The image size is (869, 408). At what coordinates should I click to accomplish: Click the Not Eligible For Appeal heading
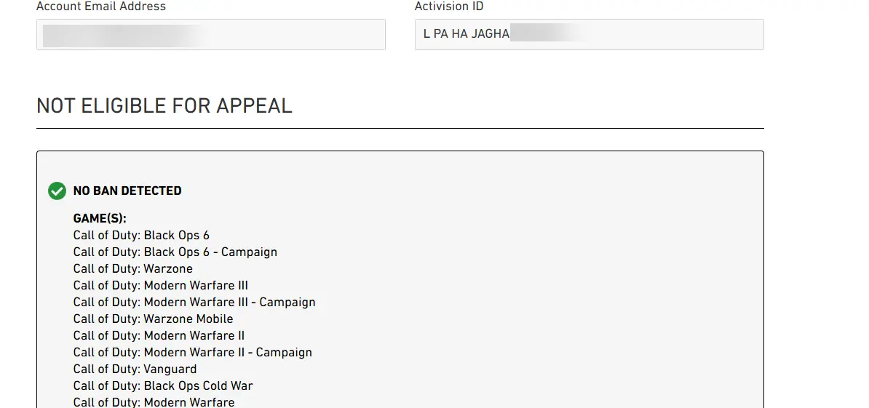point(164,106)
